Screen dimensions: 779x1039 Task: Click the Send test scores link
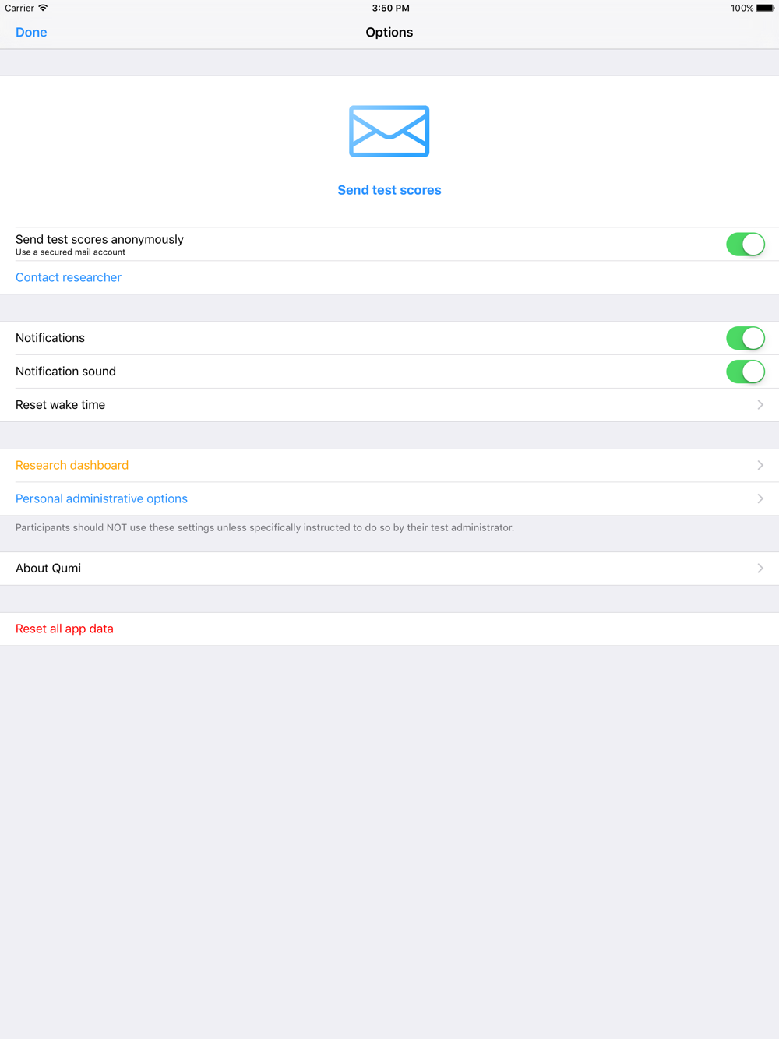point(389,190)
